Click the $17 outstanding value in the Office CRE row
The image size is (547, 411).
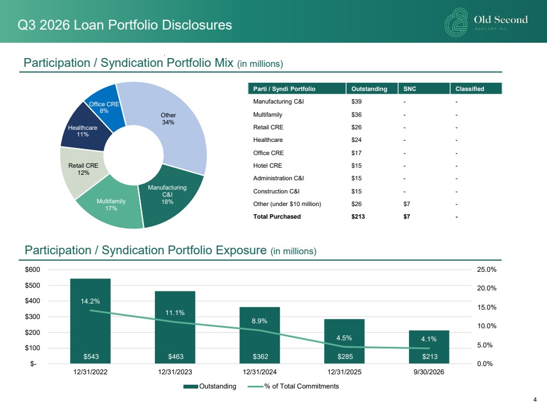[x=356, y=153]
